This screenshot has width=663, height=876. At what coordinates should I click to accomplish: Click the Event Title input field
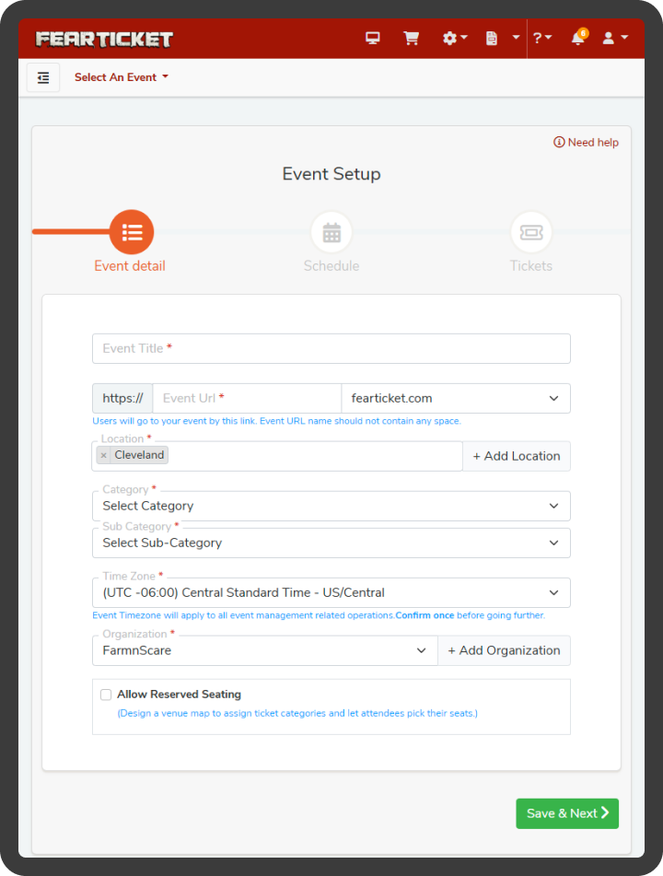[331, 348]
